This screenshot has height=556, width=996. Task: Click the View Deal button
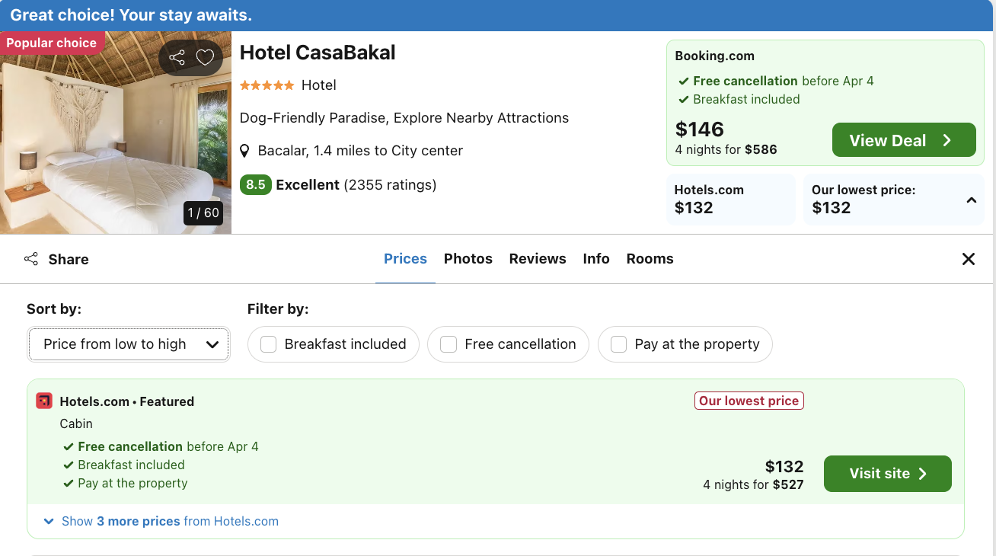[904, 140]
